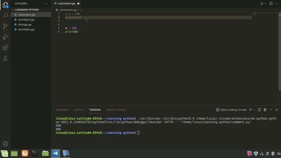
Task: Click on the 'print(b)' code line
Action: (x=72, y=32)
